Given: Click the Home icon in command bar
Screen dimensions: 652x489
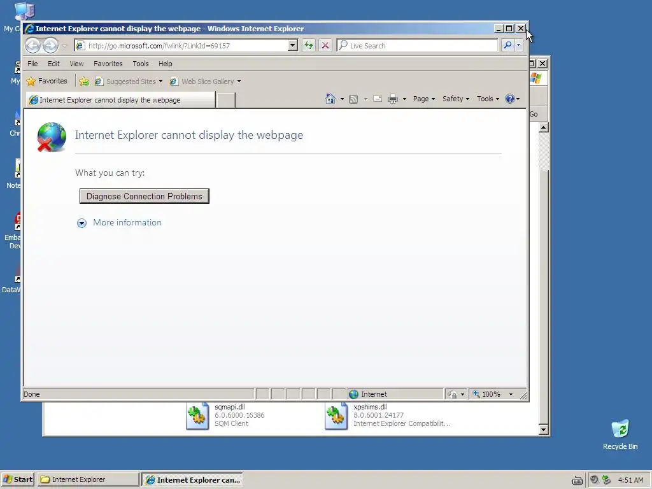Looking at the screenshot, I should 330,99.
